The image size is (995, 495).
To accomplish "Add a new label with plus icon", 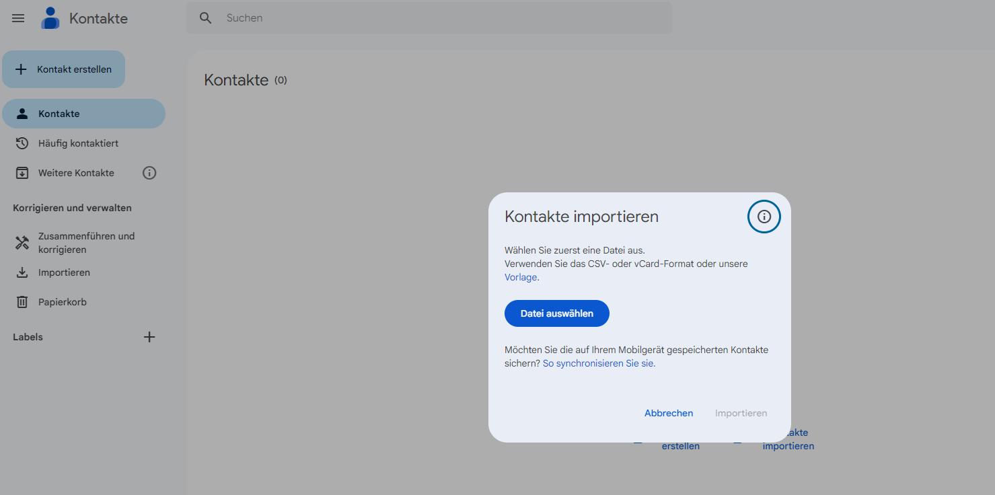I will click(149, 337).
